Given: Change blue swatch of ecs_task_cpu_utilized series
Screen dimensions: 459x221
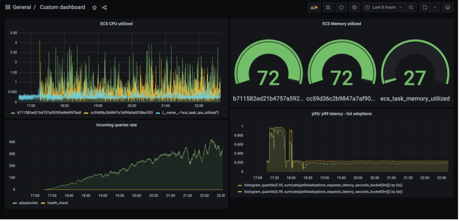Looking at the screenshot, I should coord(158,113).
